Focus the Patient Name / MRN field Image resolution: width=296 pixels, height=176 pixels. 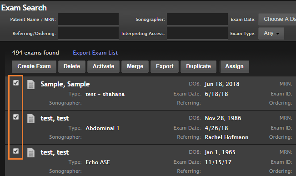click(x=88, y=19)
